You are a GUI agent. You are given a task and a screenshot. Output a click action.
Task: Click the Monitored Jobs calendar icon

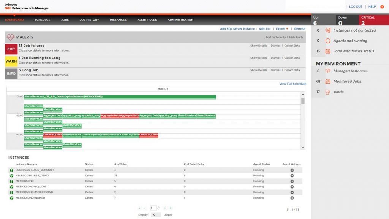coord(328,81)
